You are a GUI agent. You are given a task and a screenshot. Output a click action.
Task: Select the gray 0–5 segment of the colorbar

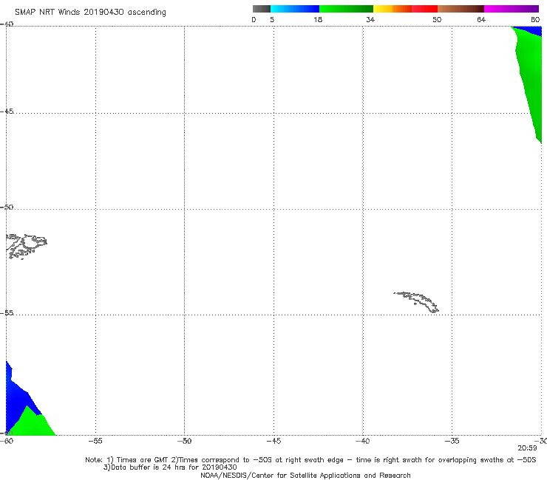pyautogui.click(x=262, y=9)
